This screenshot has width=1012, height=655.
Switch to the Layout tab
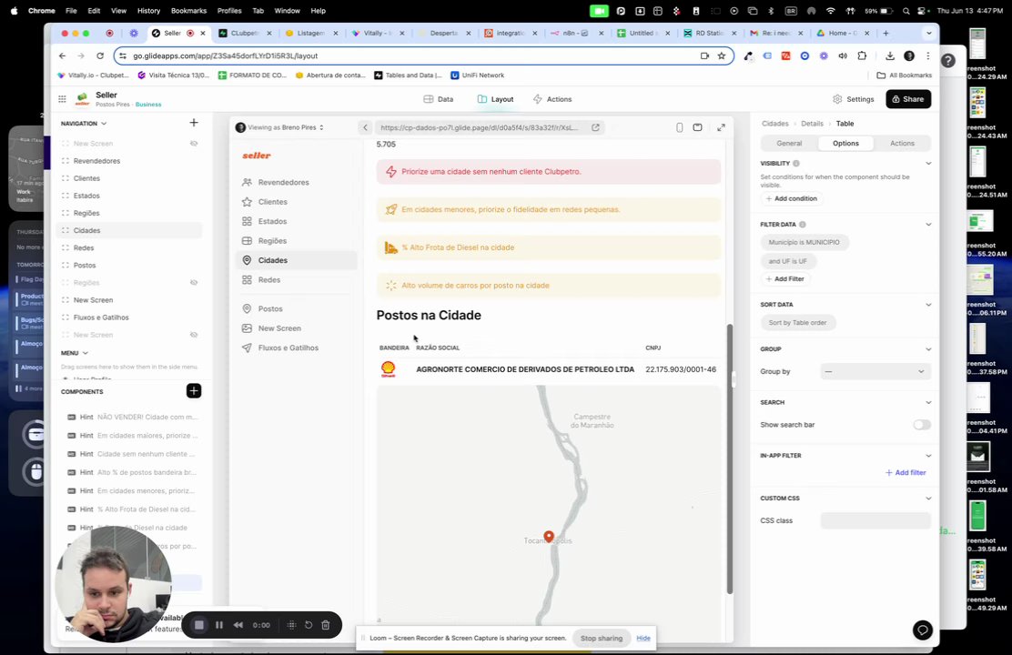click(x=495, y=99)
